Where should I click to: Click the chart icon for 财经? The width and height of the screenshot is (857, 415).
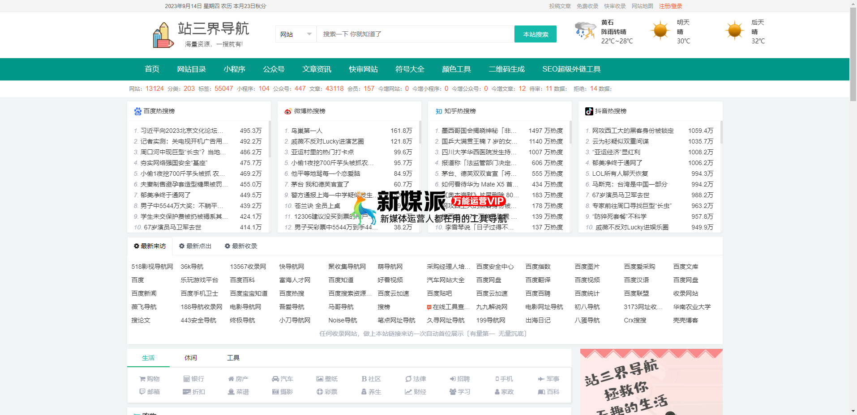pyautogui.click(x=408, y=392)
